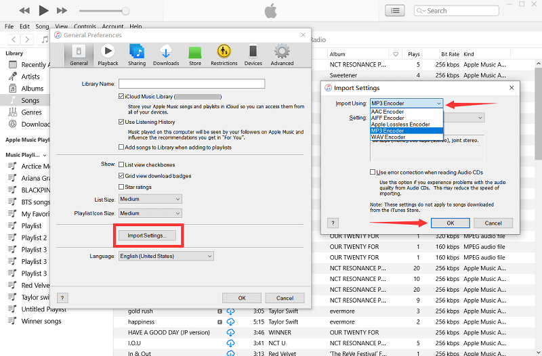Click the back navigation arrow
Image resolution: width=542 pixels, height=356 pixels.
[x=14, y=39]
